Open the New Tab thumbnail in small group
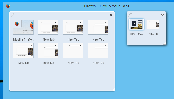174x99 pixels. (x=153, y=25)
